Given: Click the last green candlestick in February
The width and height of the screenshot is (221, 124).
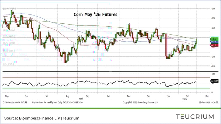Looking at the screenshot, I should click(x=197, y=41).
